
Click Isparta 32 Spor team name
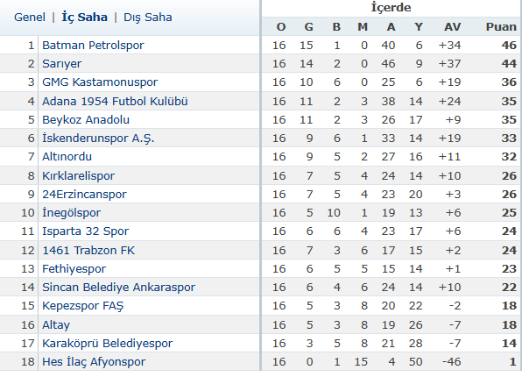86,231
